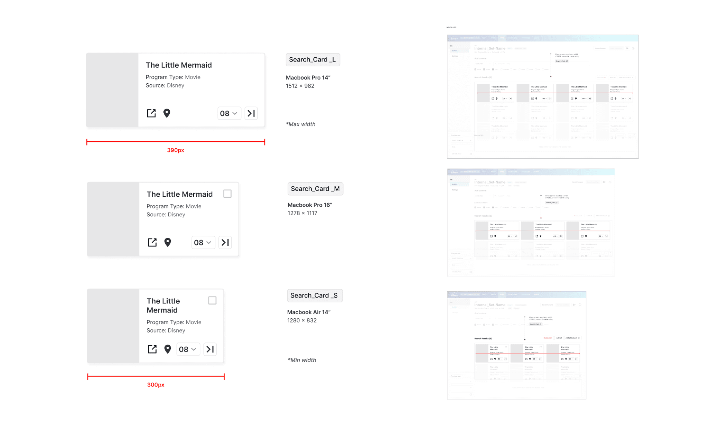Screen dimensions: 719x432
Task: Select the Campaigns item in the navigation bar
Action: pyautogui.click(x=512, y=38)
